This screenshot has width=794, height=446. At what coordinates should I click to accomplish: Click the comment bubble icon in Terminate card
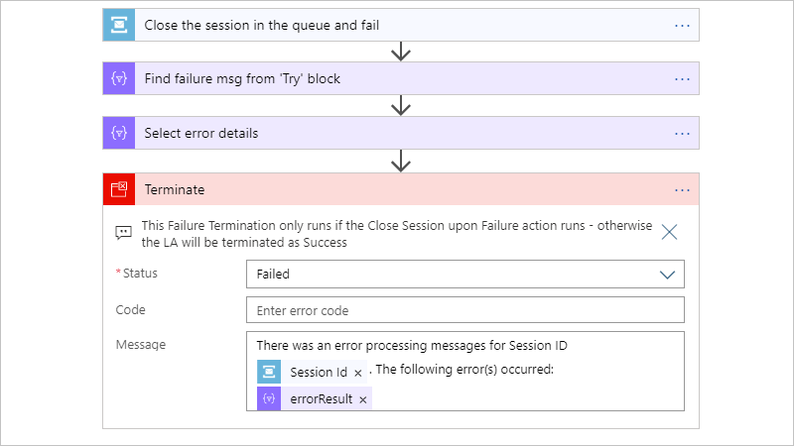coord(124,232)
